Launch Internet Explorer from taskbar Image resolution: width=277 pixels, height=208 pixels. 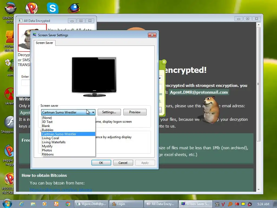(22, 204)
